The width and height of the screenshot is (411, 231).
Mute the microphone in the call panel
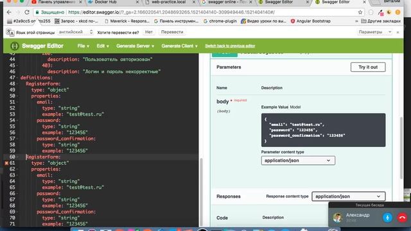coord(387,218)
